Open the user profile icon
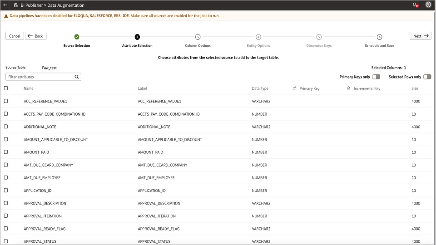The height and width of the screenshot is (245, 436). (428, 5)
